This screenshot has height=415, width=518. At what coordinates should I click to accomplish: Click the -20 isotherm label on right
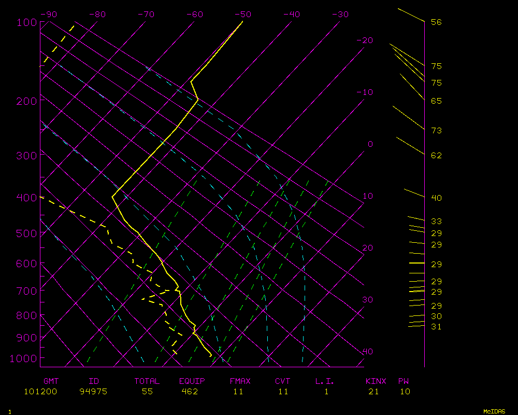[365, 40]
